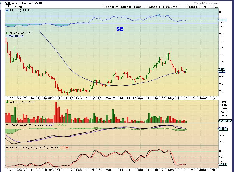The height and width of the screenshot is (172, 234).
Task: Click 'Feb' on the stochastic panel date axis
Action: (x=79, y=170)
